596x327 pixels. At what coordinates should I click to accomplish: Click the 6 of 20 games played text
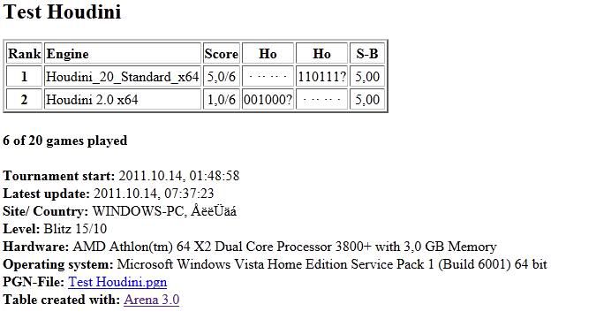[x=65, y=141]
